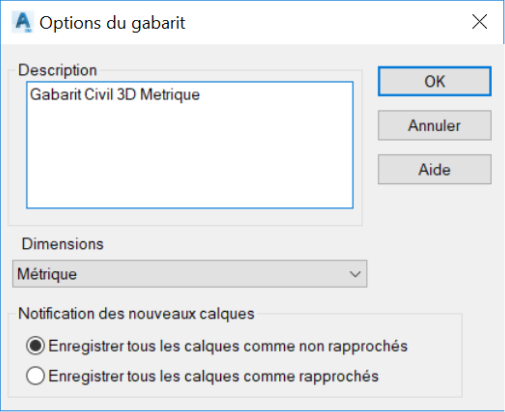
Task: Click the 'Notification des nouveaux calques' group label
Action: point(136,314)
